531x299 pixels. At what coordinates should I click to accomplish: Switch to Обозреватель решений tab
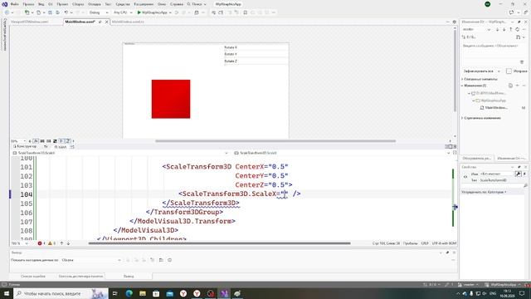pyautogui.click(x=476, y=159)
